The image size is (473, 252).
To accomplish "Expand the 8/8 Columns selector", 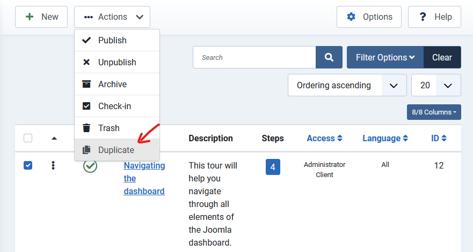I will pyautogui.click(x=434, y=112).
